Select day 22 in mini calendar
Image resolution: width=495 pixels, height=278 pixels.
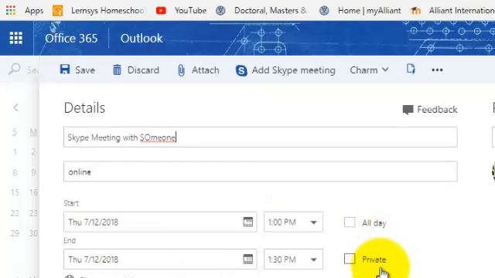click(x=15, y=213)
